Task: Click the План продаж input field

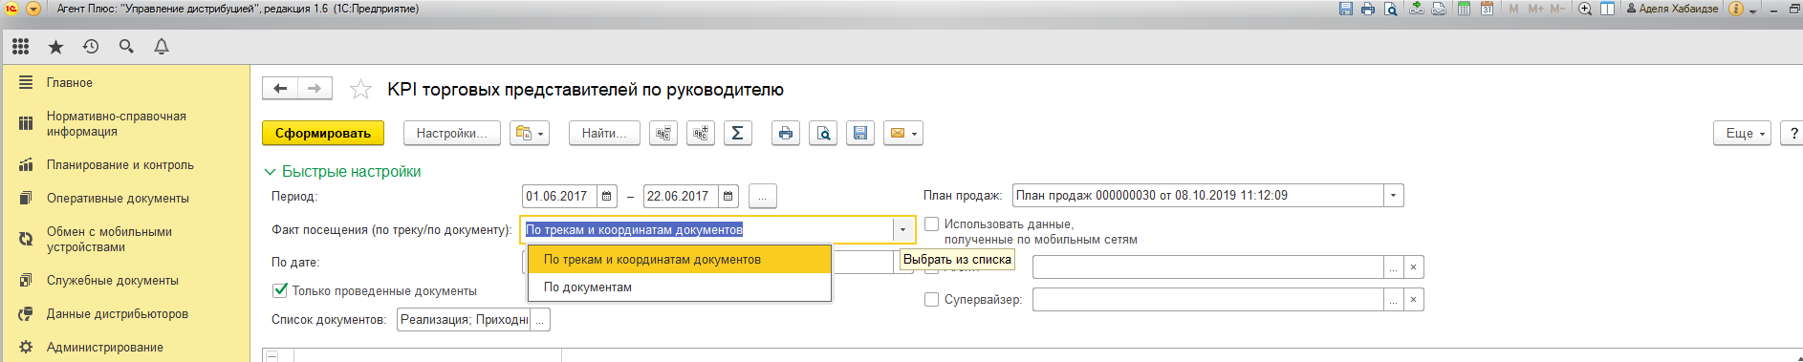Action: click(1199, 196)
